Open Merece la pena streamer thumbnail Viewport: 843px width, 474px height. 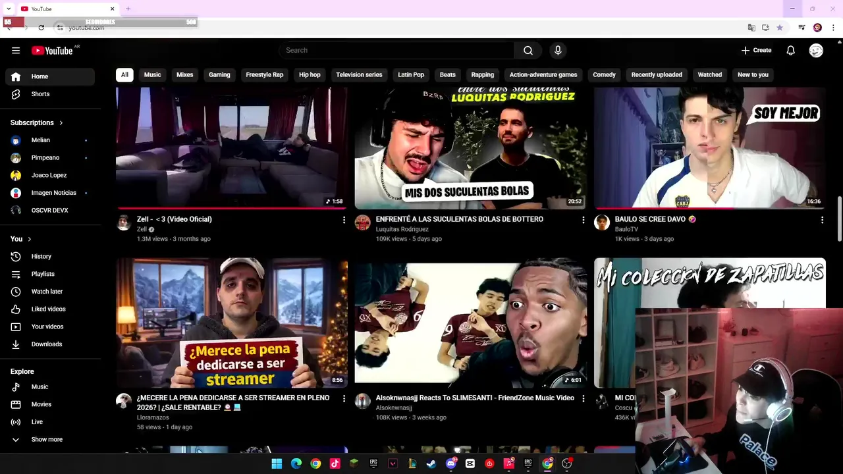tap(232, 323)
